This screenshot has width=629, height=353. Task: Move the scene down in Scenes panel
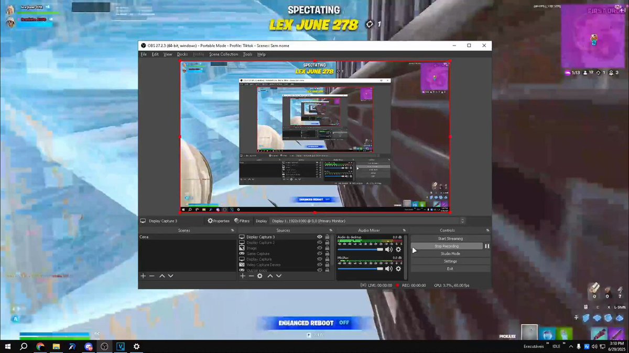tap(170, 276)
